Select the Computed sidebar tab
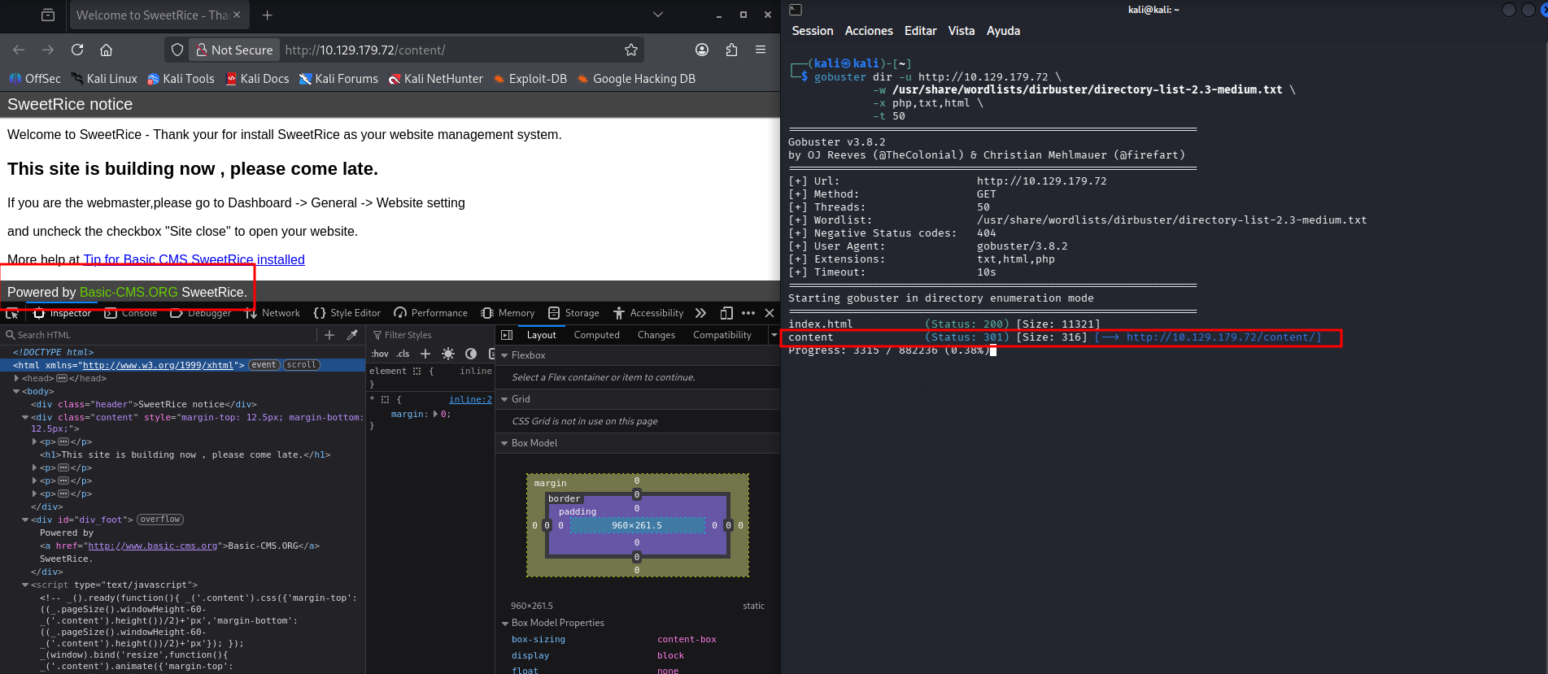 pyautogui.click(x=597, y=335)
